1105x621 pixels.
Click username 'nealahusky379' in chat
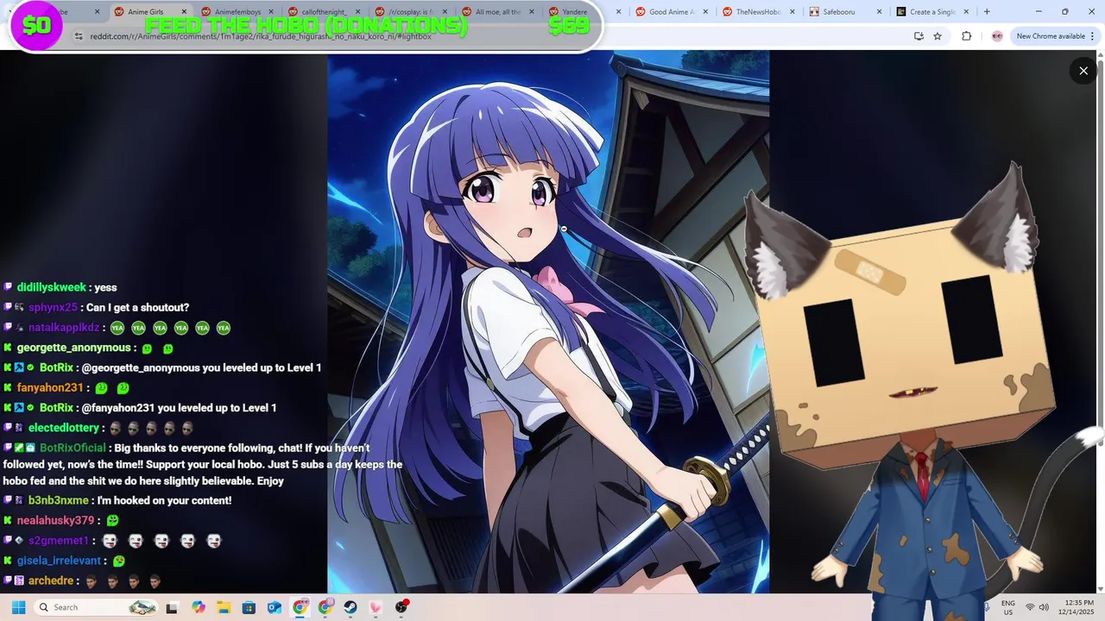click(x=55, y=520)
